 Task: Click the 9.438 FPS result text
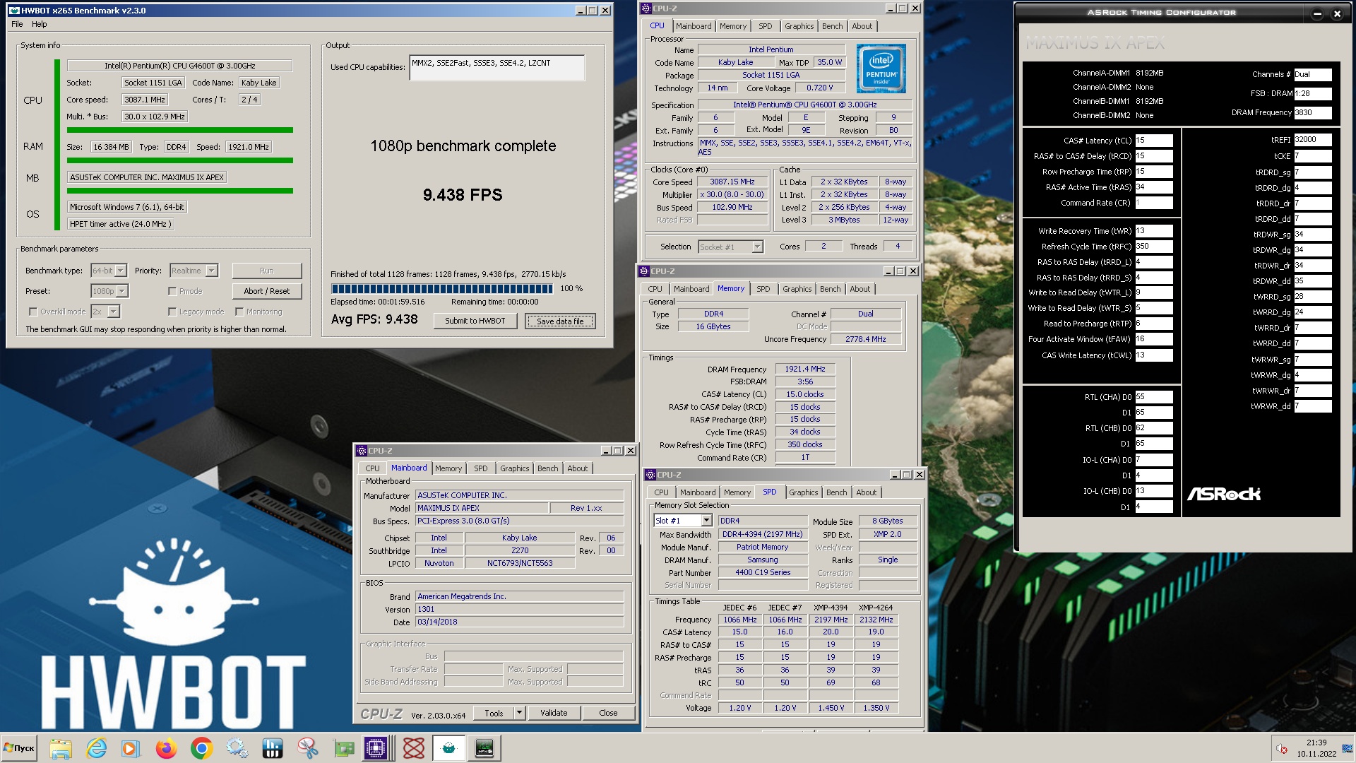point(463,195)
